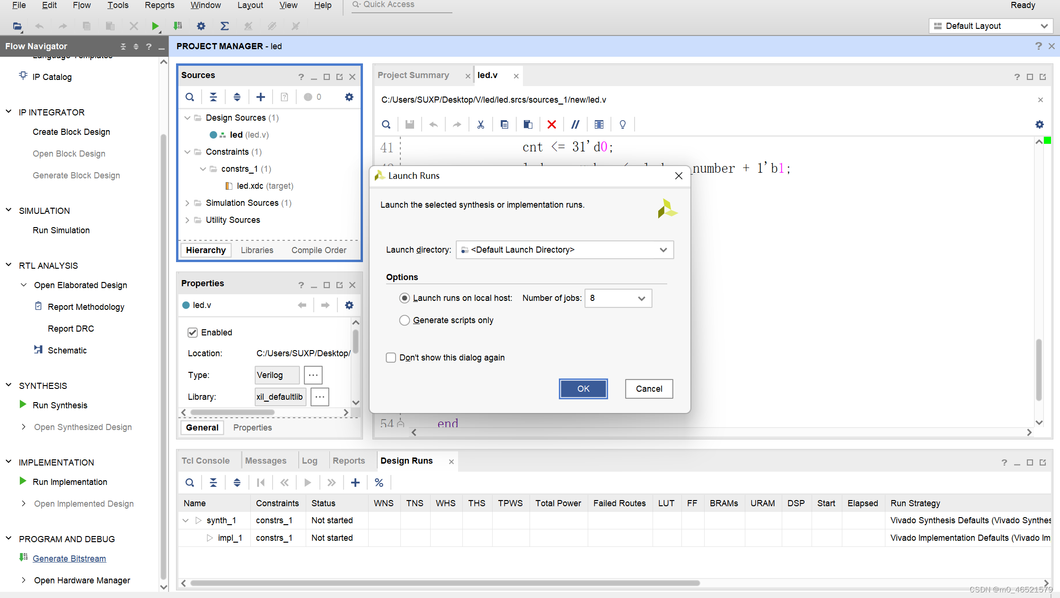
Task: Click the percent icon in Design Runs toolbar
Action: (379, 483)
